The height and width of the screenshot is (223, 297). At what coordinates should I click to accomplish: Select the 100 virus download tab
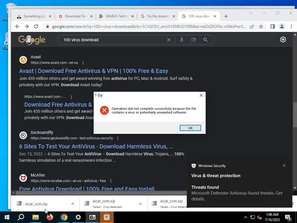pos(199,16)
